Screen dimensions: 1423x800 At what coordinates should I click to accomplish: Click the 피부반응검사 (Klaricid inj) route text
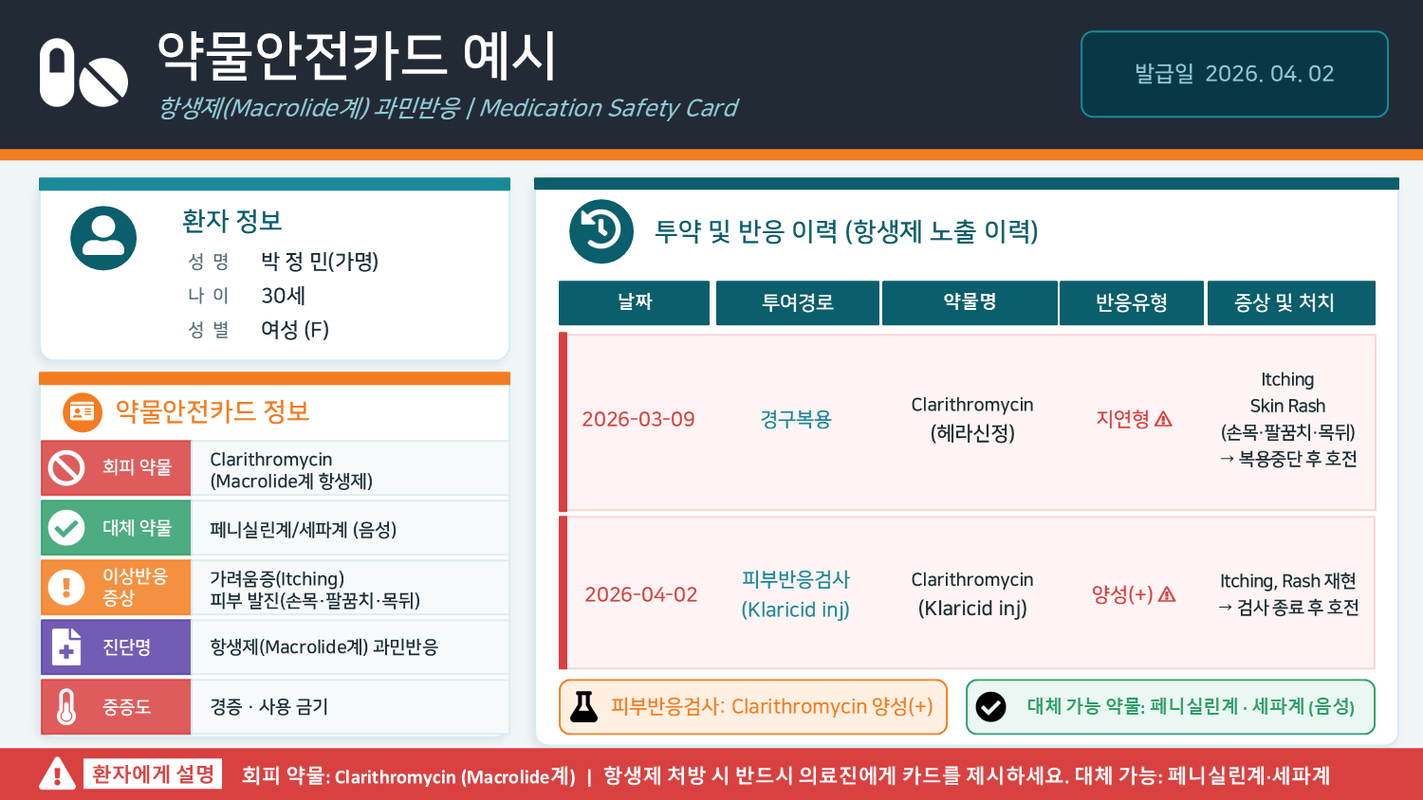[x=795, y=594]
